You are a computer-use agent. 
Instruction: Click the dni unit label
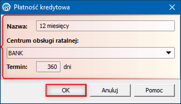[67, 67]
